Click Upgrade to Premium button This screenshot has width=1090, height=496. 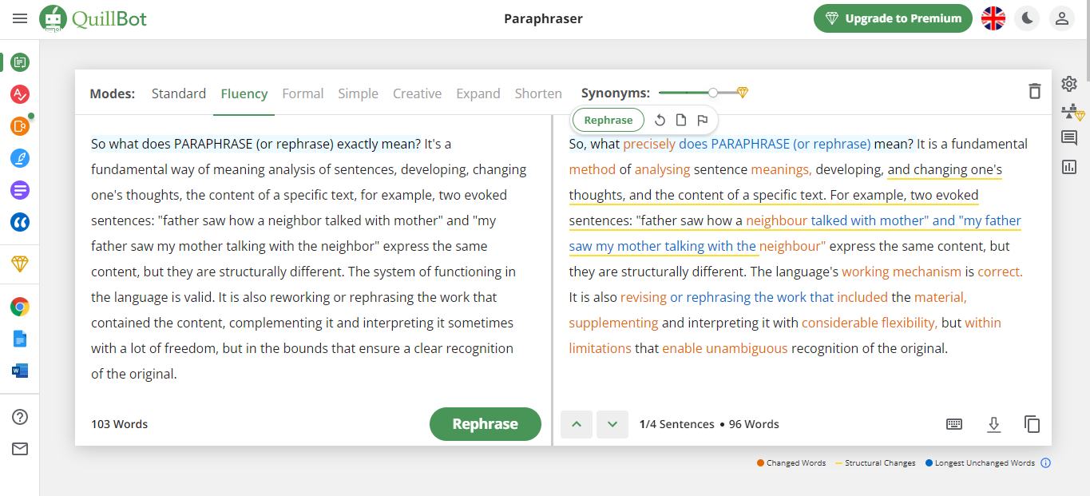[x=893, y=18]
